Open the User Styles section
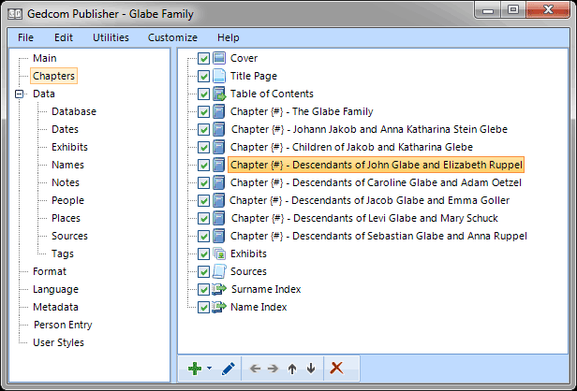This screenshot has height=391, width=577. click(58, 342)
